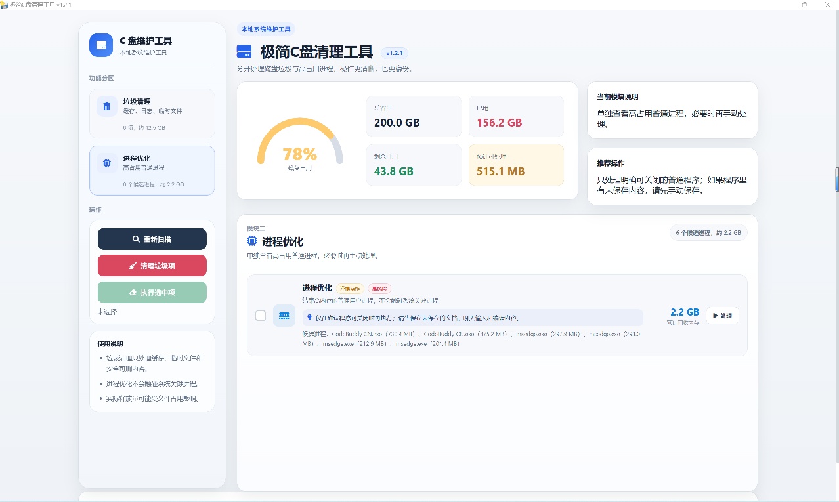
Task: Click the drive icon beside 极简C盘清理工具 heading
Action: point(244,52)
